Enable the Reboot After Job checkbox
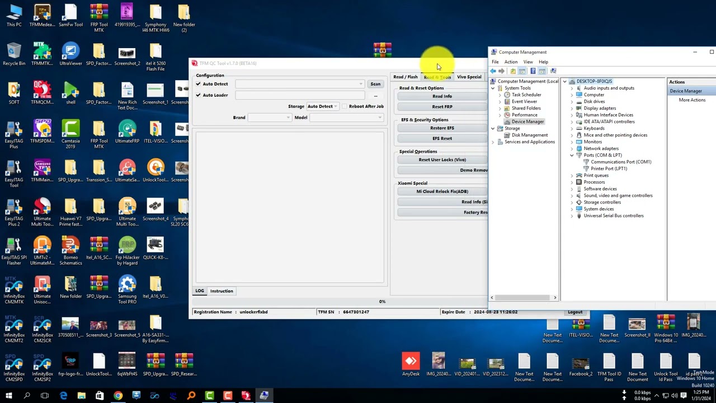Image resolution: width=716 pixels, height=403 pixels. coord(345,106)
